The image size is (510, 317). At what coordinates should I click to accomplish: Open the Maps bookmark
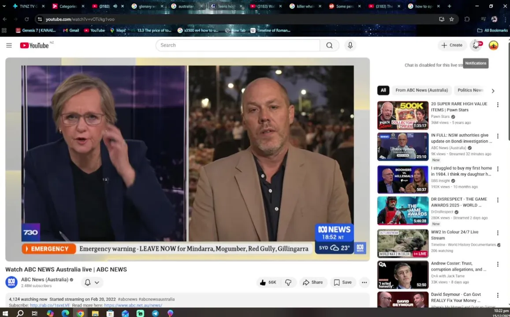118,30
